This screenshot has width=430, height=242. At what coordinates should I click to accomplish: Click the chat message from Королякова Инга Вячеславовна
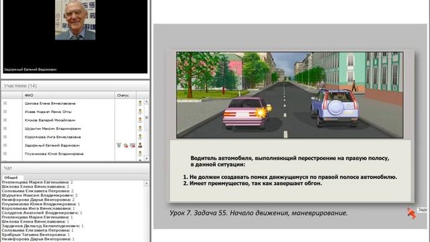(38, 208)
